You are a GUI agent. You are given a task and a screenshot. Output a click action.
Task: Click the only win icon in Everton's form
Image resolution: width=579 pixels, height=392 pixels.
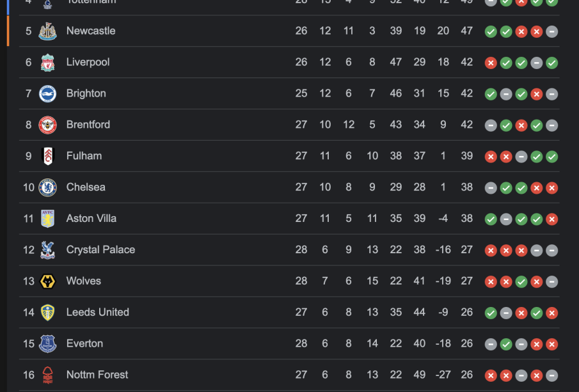pos(506,345)
